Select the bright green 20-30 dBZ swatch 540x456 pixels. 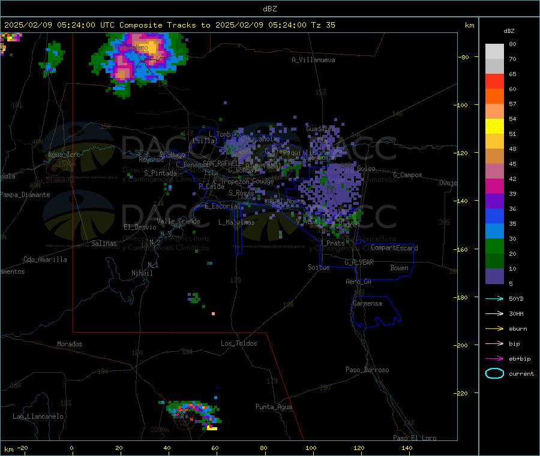[x=494, y=246]
